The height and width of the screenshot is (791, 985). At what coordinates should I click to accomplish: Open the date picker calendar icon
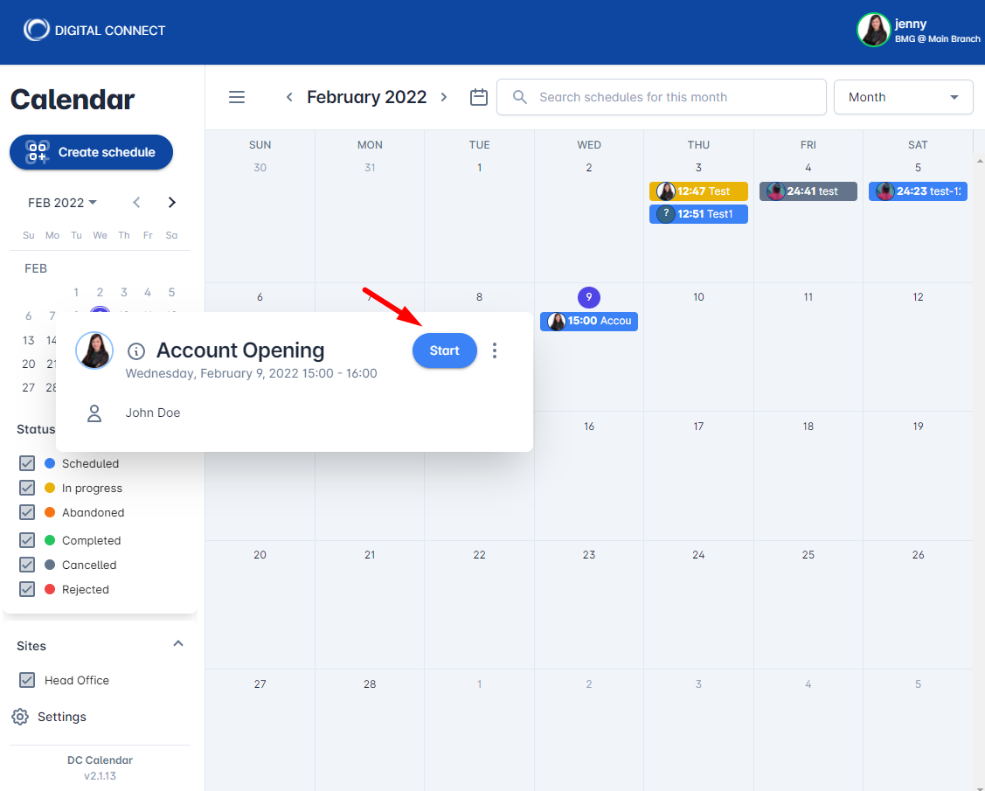(x=478, y=97)
